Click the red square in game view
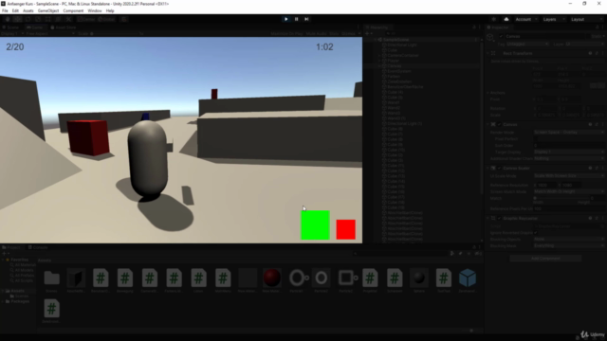This screenshot has height=341, width=607. (345, 229)
